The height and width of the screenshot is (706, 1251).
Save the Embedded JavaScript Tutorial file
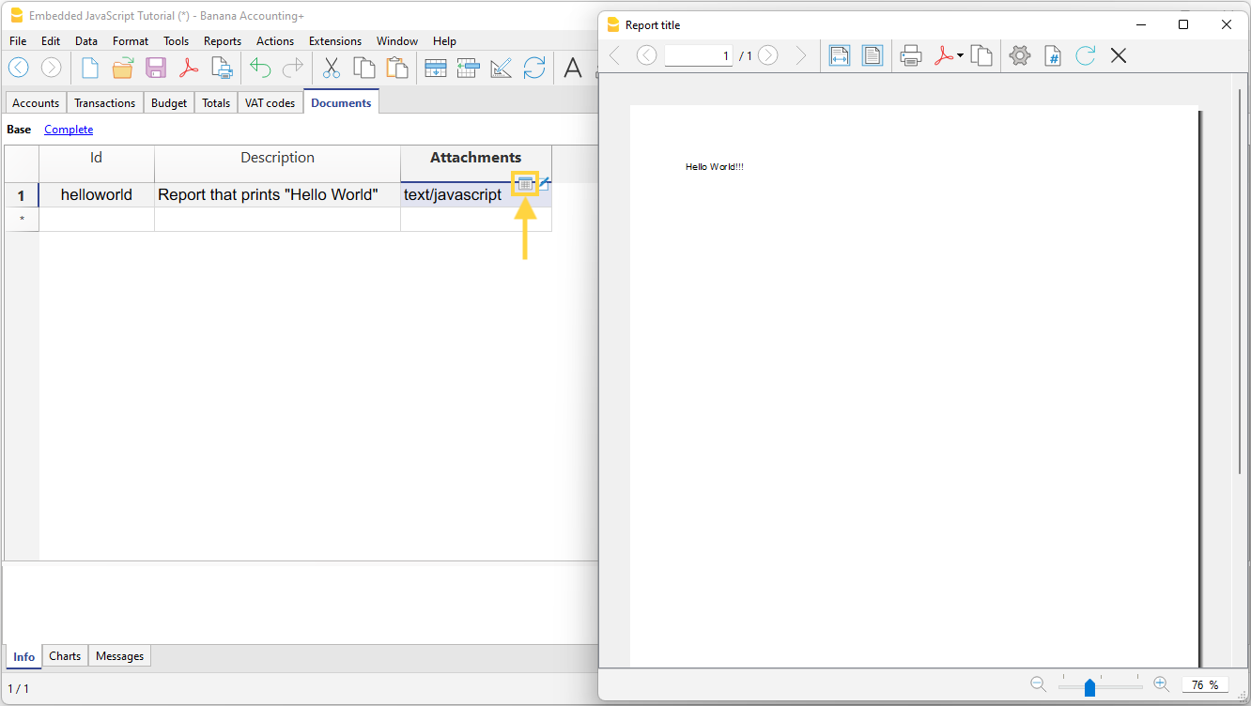click(x=155, y=68)
